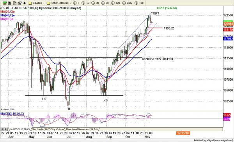Click the 112500 price axis label
Image resolution: width=234 pixels, height=142 pixels.
(228, 58)
